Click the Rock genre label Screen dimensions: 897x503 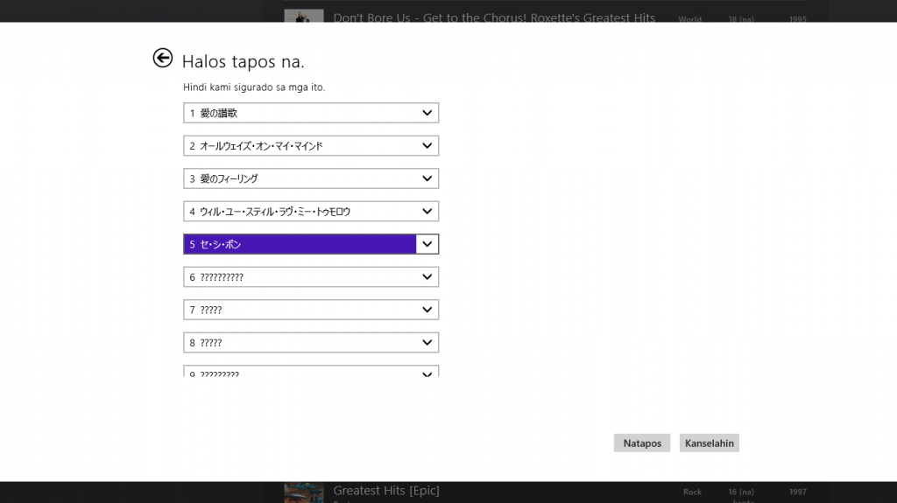point(692,492)
